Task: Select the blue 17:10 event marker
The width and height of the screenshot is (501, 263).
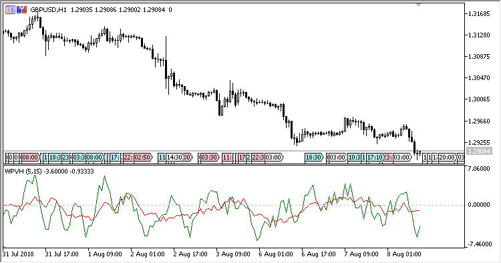Action: tap(375, 158)
